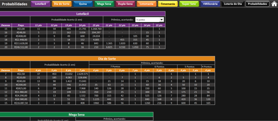
Task: Select the 3.268.760 probability cell
Action: tap(96, 29)
